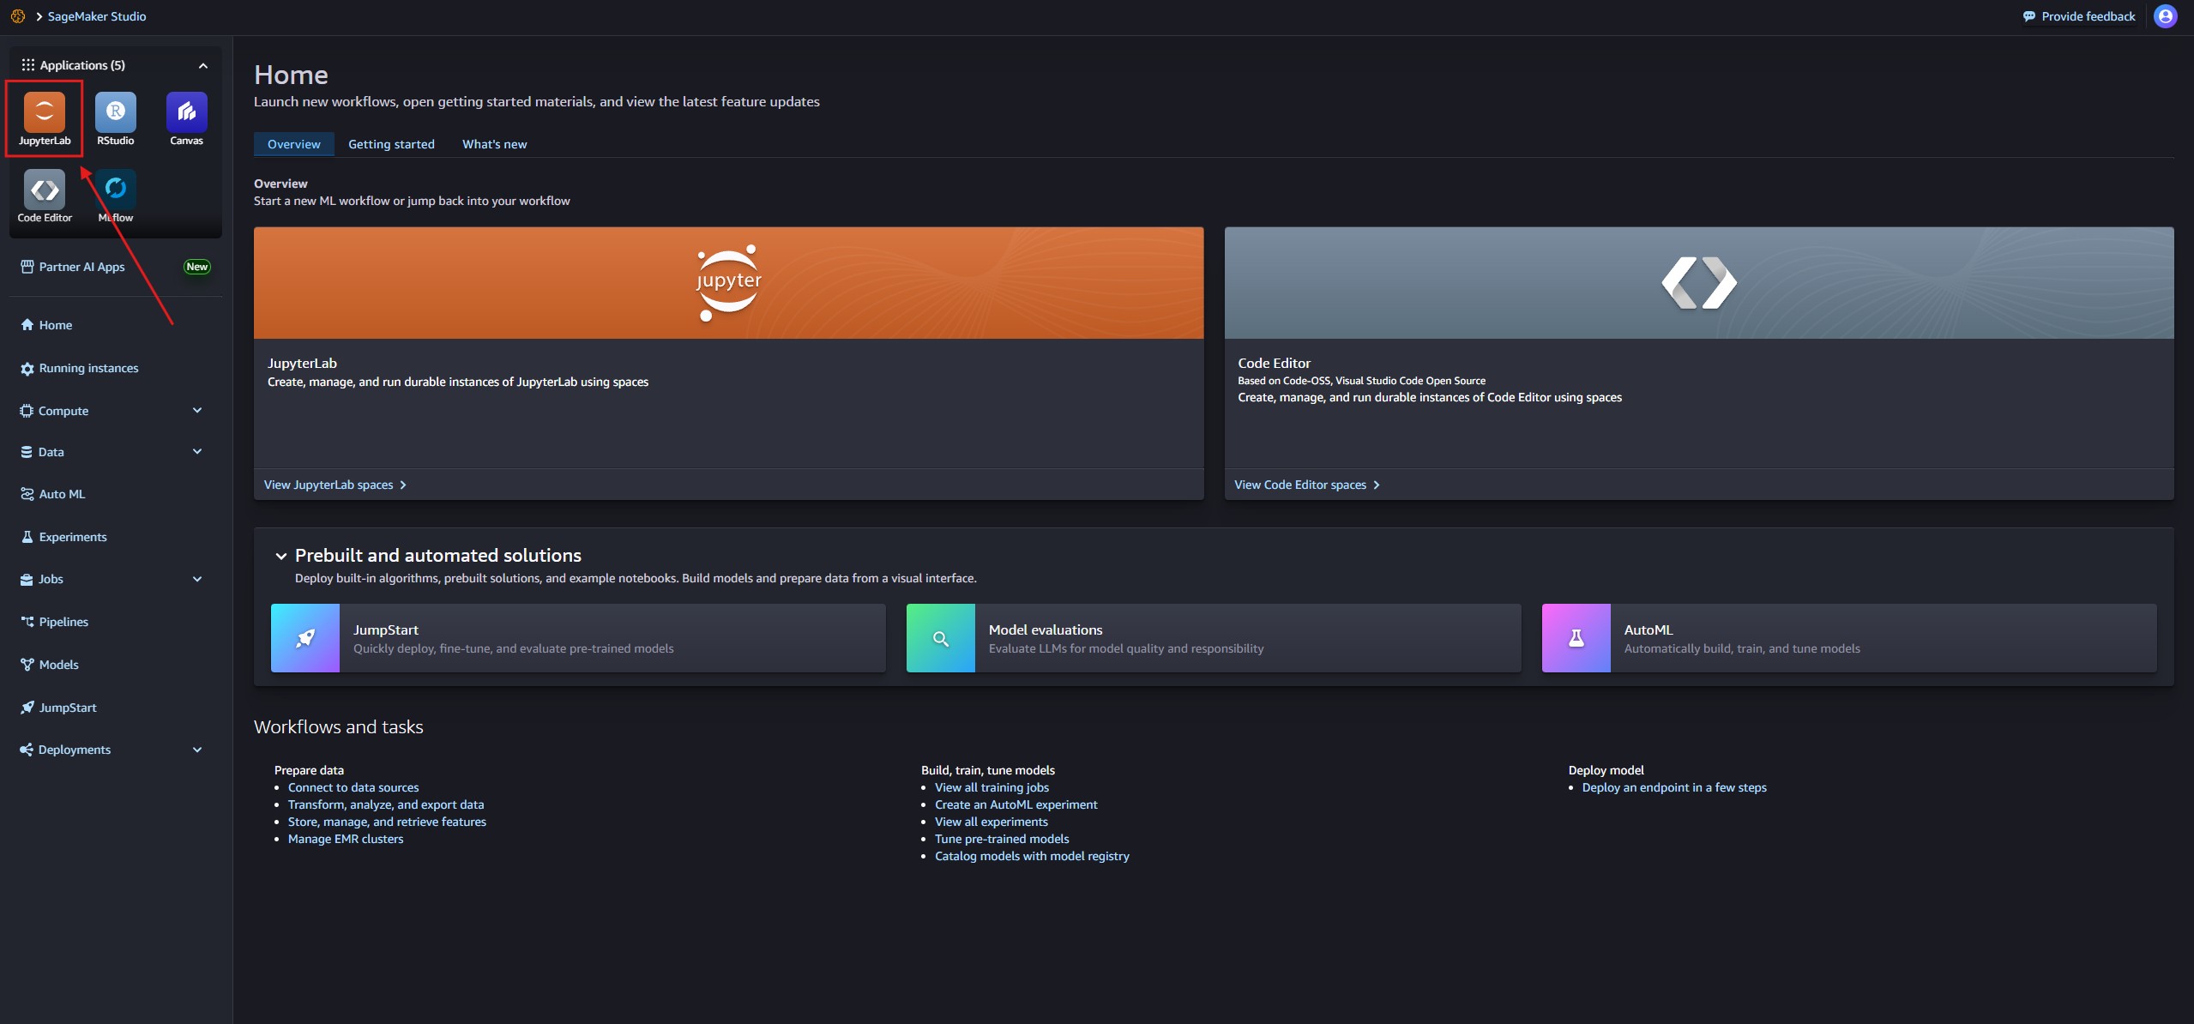Click the Code Editor banner thumbnail
This screenshot has height=1024, width=2194.
point(1698,283)
